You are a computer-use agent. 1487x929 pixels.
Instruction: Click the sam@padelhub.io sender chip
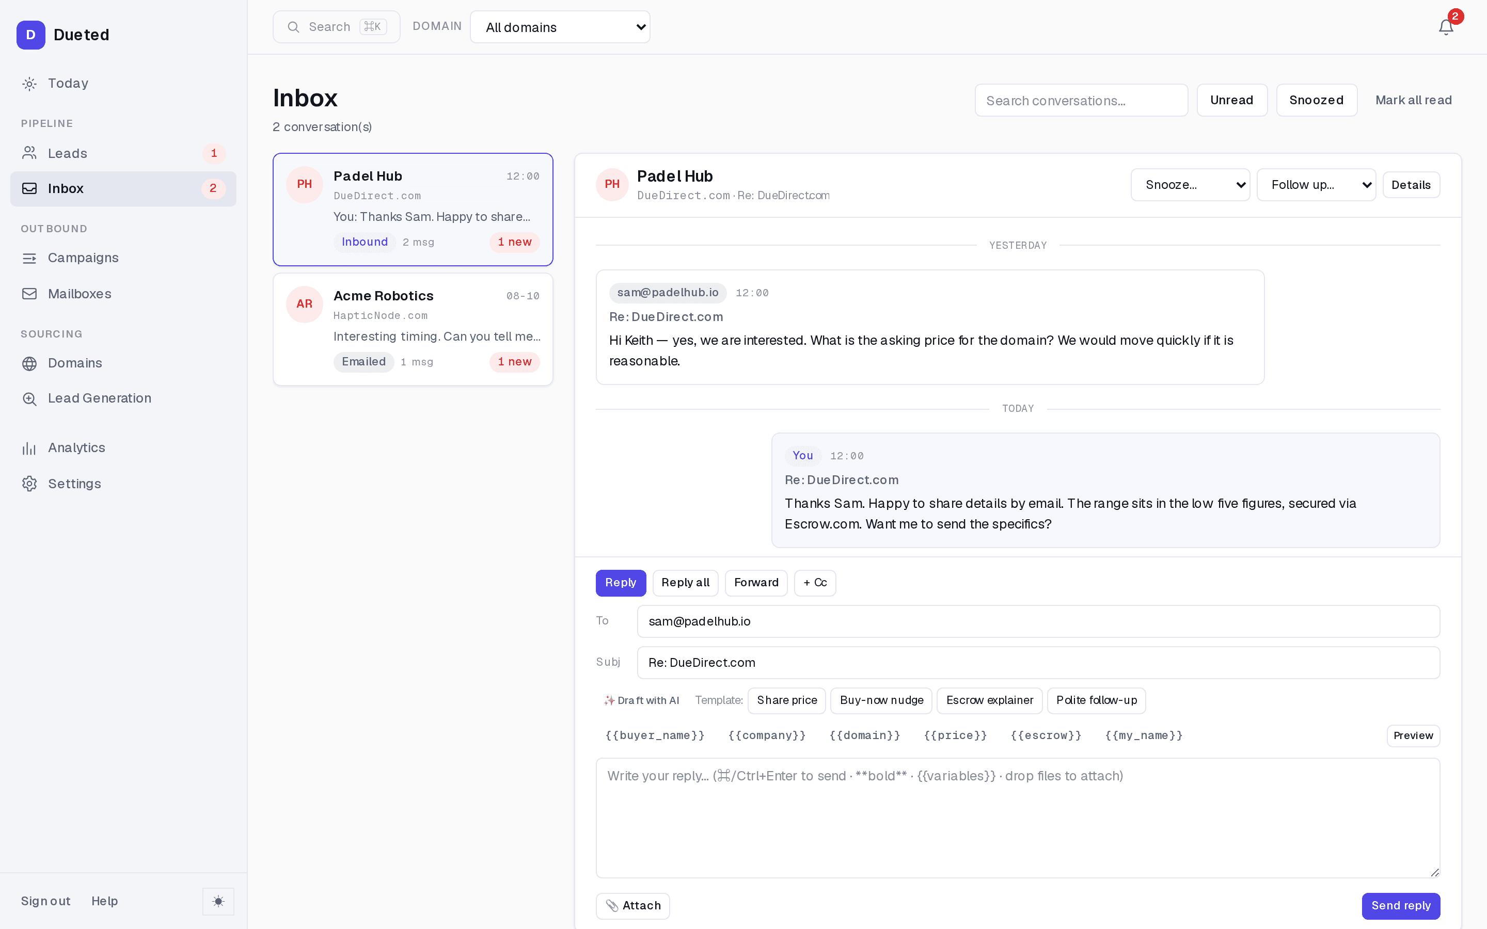pos(667,293)
